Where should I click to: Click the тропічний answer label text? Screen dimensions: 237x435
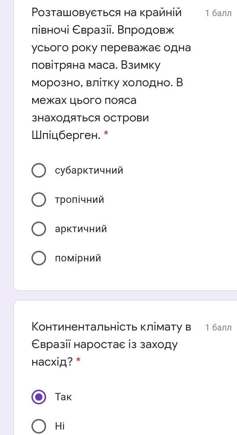pos(79,200)
